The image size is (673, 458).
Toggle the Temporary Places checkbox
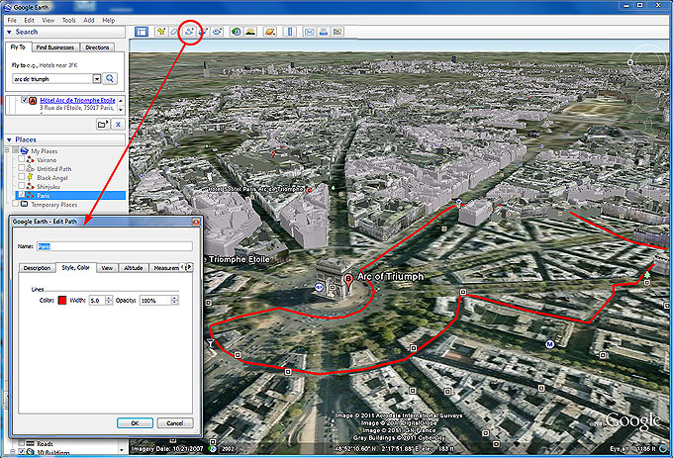click(15, 204)
